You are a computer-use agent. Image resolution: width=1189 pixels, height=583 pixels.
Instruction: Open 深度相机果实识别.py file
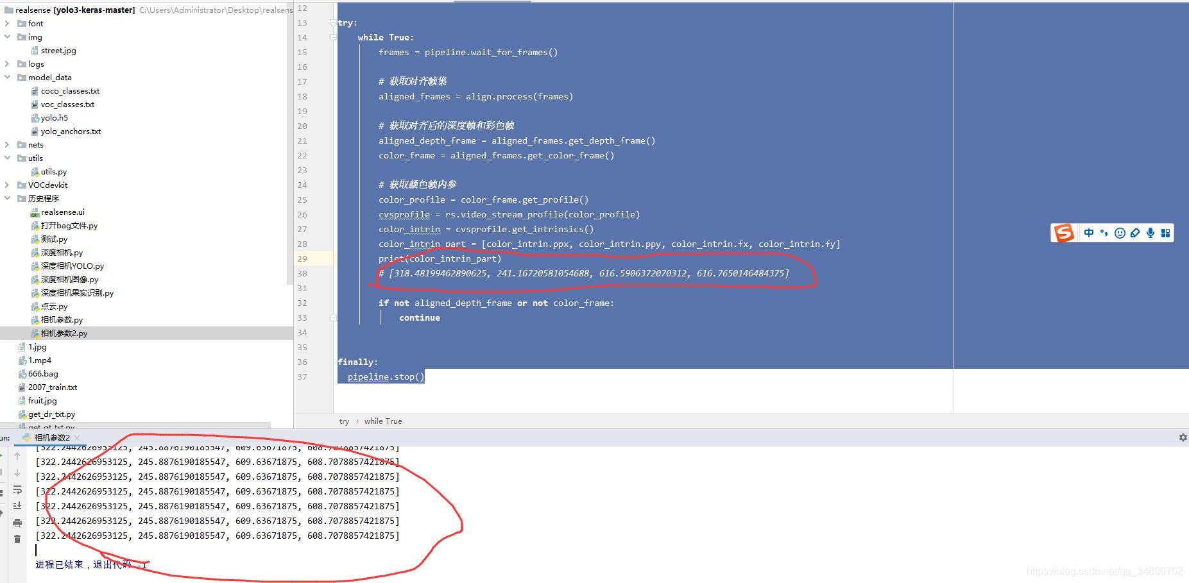click(77, 292)
